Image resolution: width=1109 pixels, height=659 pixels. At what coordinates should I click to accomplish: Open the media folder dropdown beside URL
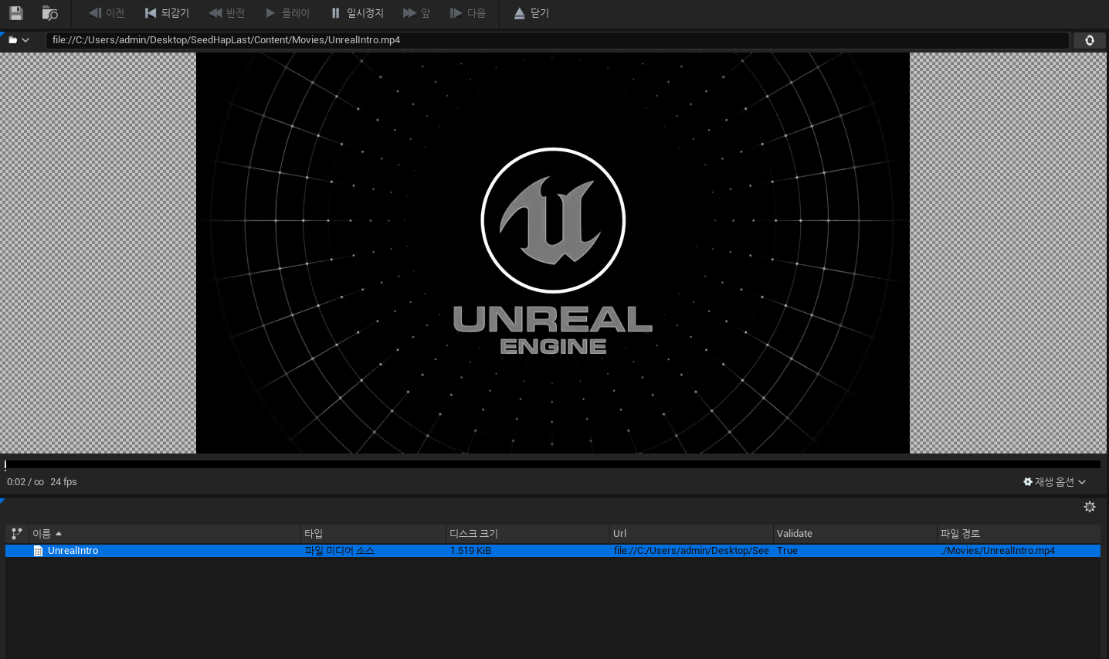click(x=19, y=40)
